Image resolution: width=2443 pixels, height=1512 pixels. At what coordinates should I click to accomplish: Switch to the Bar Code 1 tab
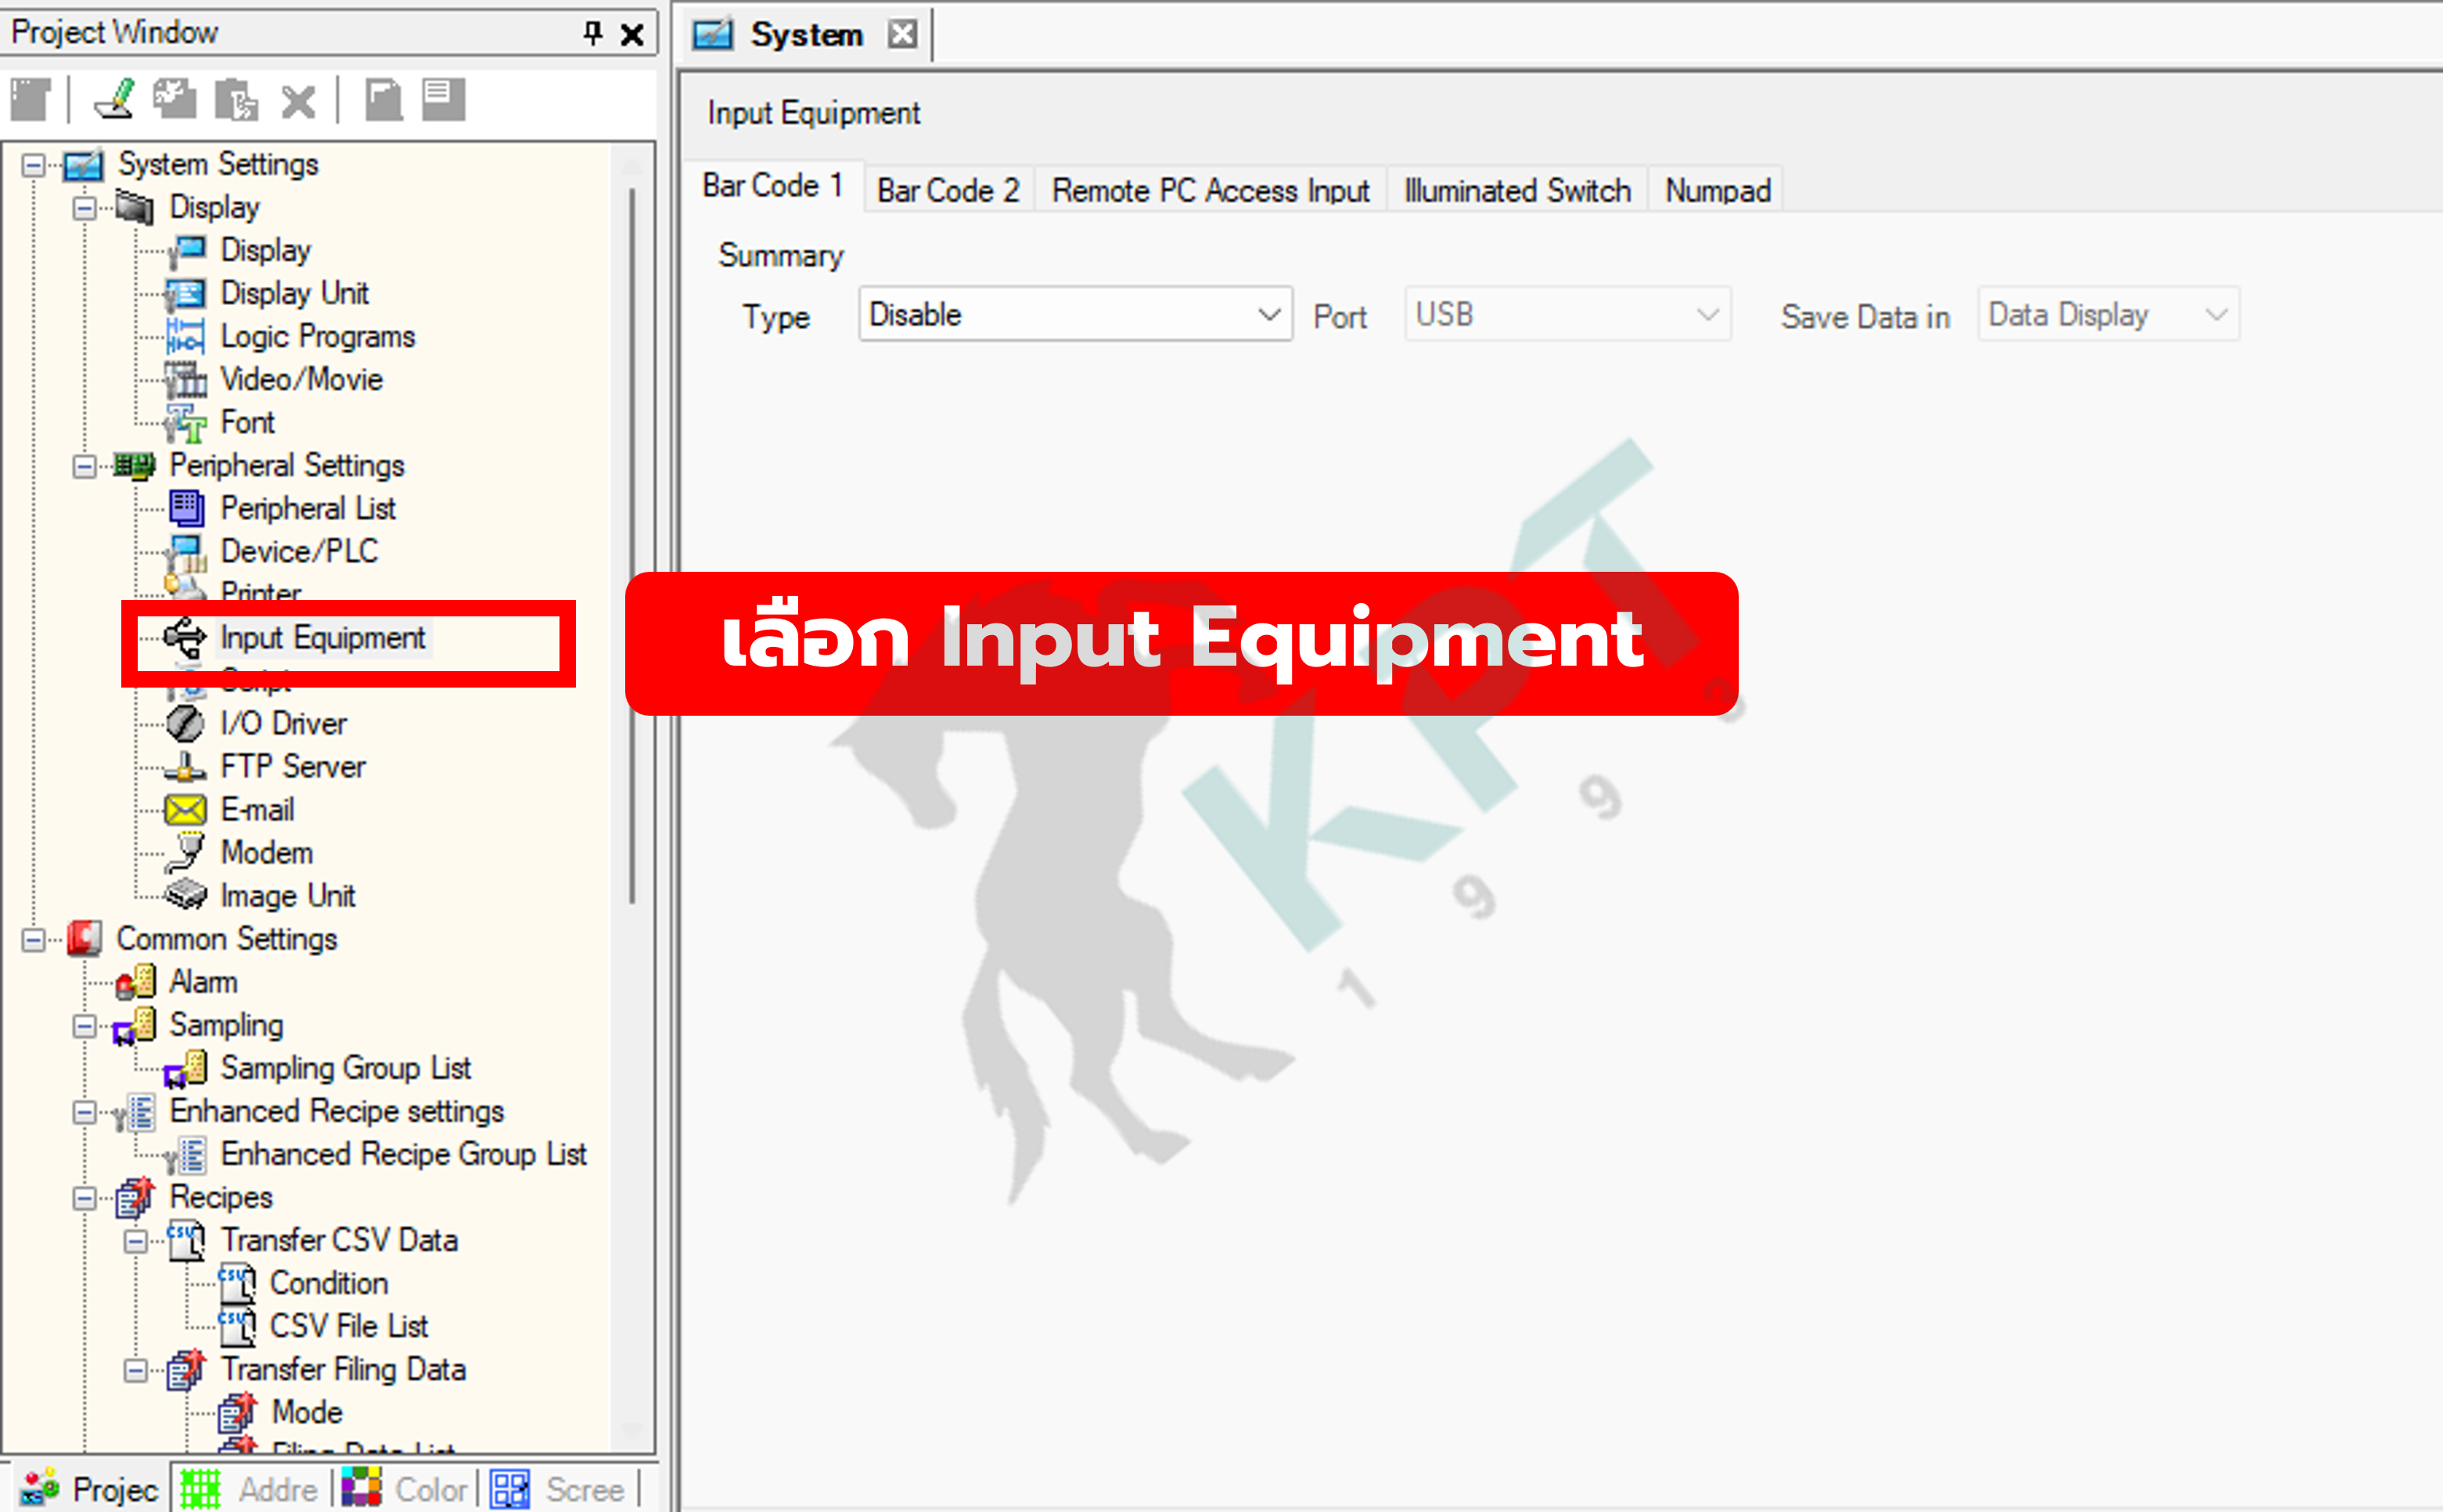(772, 186)
